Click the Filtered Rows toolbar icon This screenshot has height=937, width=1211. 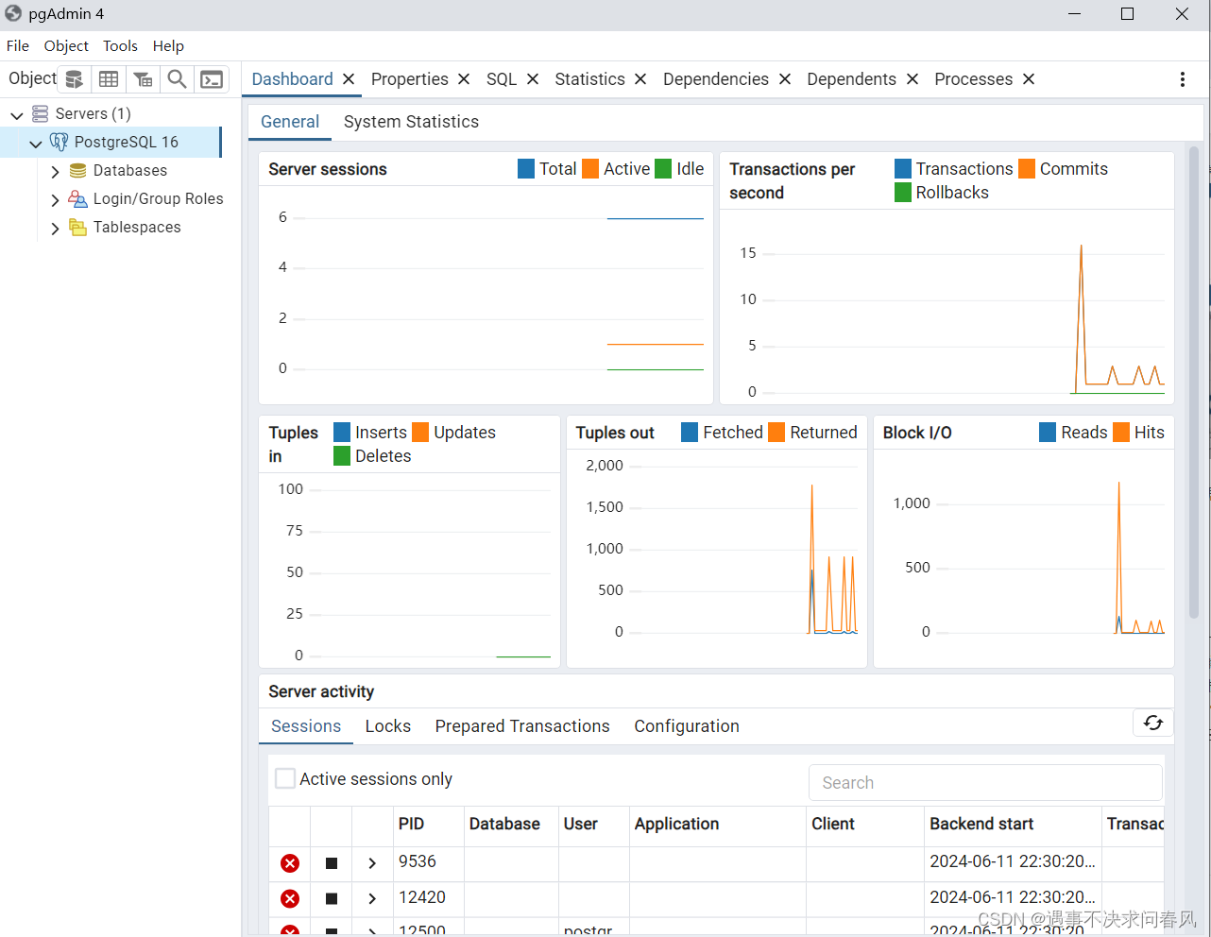143,79
